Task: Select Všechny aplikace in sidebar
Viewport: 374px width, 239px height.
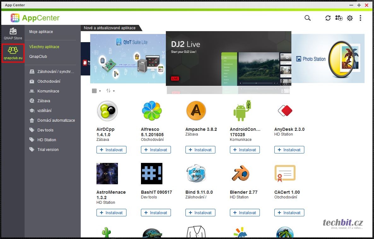Action: point(44,47)
